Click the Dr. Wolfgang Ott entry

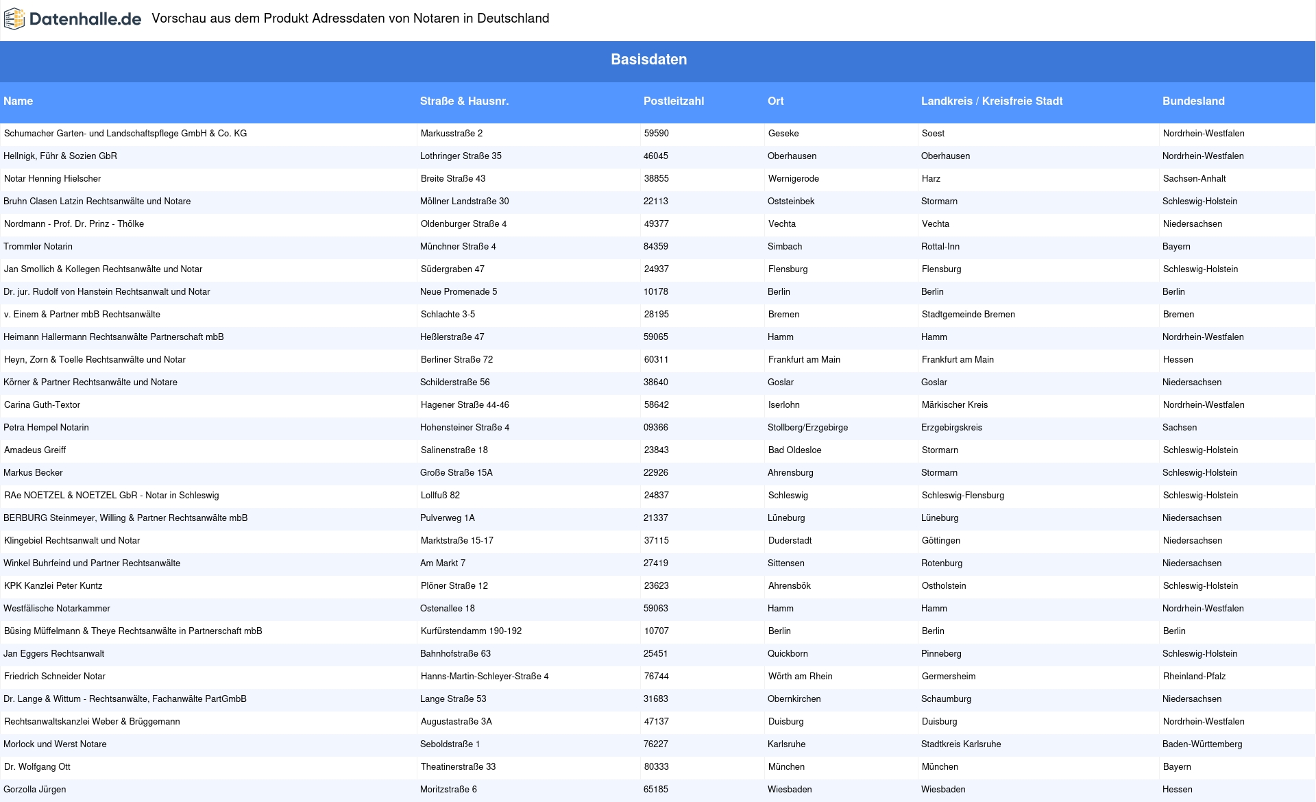pyautogui.click(x=38, y=767)
